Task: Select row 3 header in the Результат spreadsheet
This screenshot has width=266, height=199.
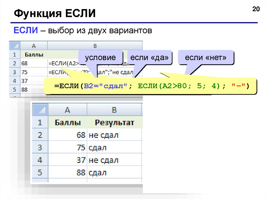Action: click(40, 147)
